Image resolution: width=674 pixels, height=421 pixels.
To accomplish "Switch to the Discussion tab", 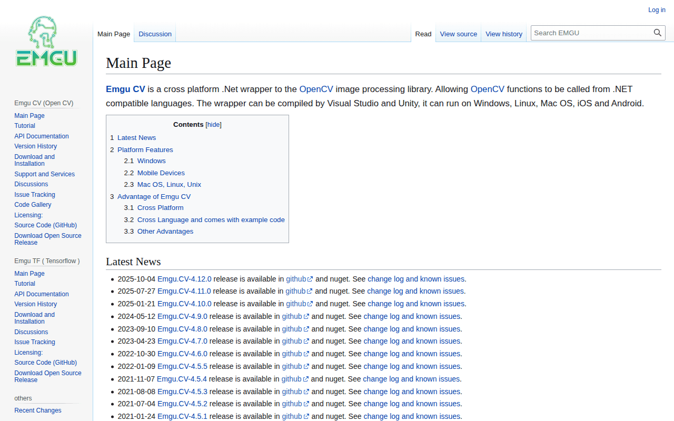I will click(155, 34).
